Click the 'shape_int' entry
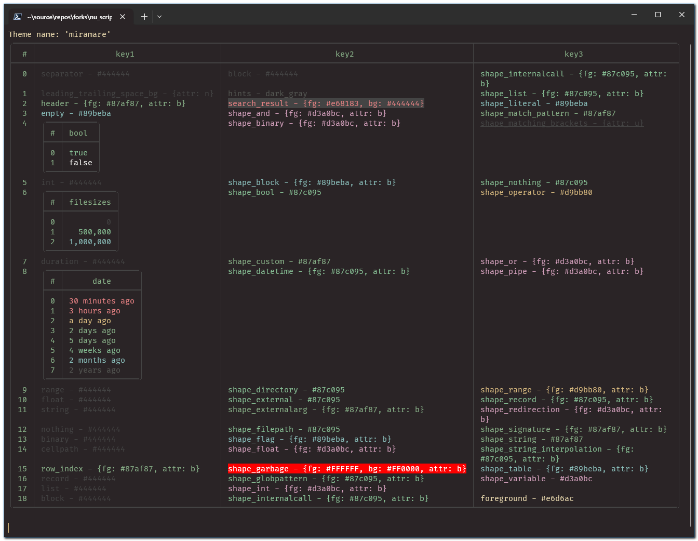This screenshot has height=541, width=698. 307,489
